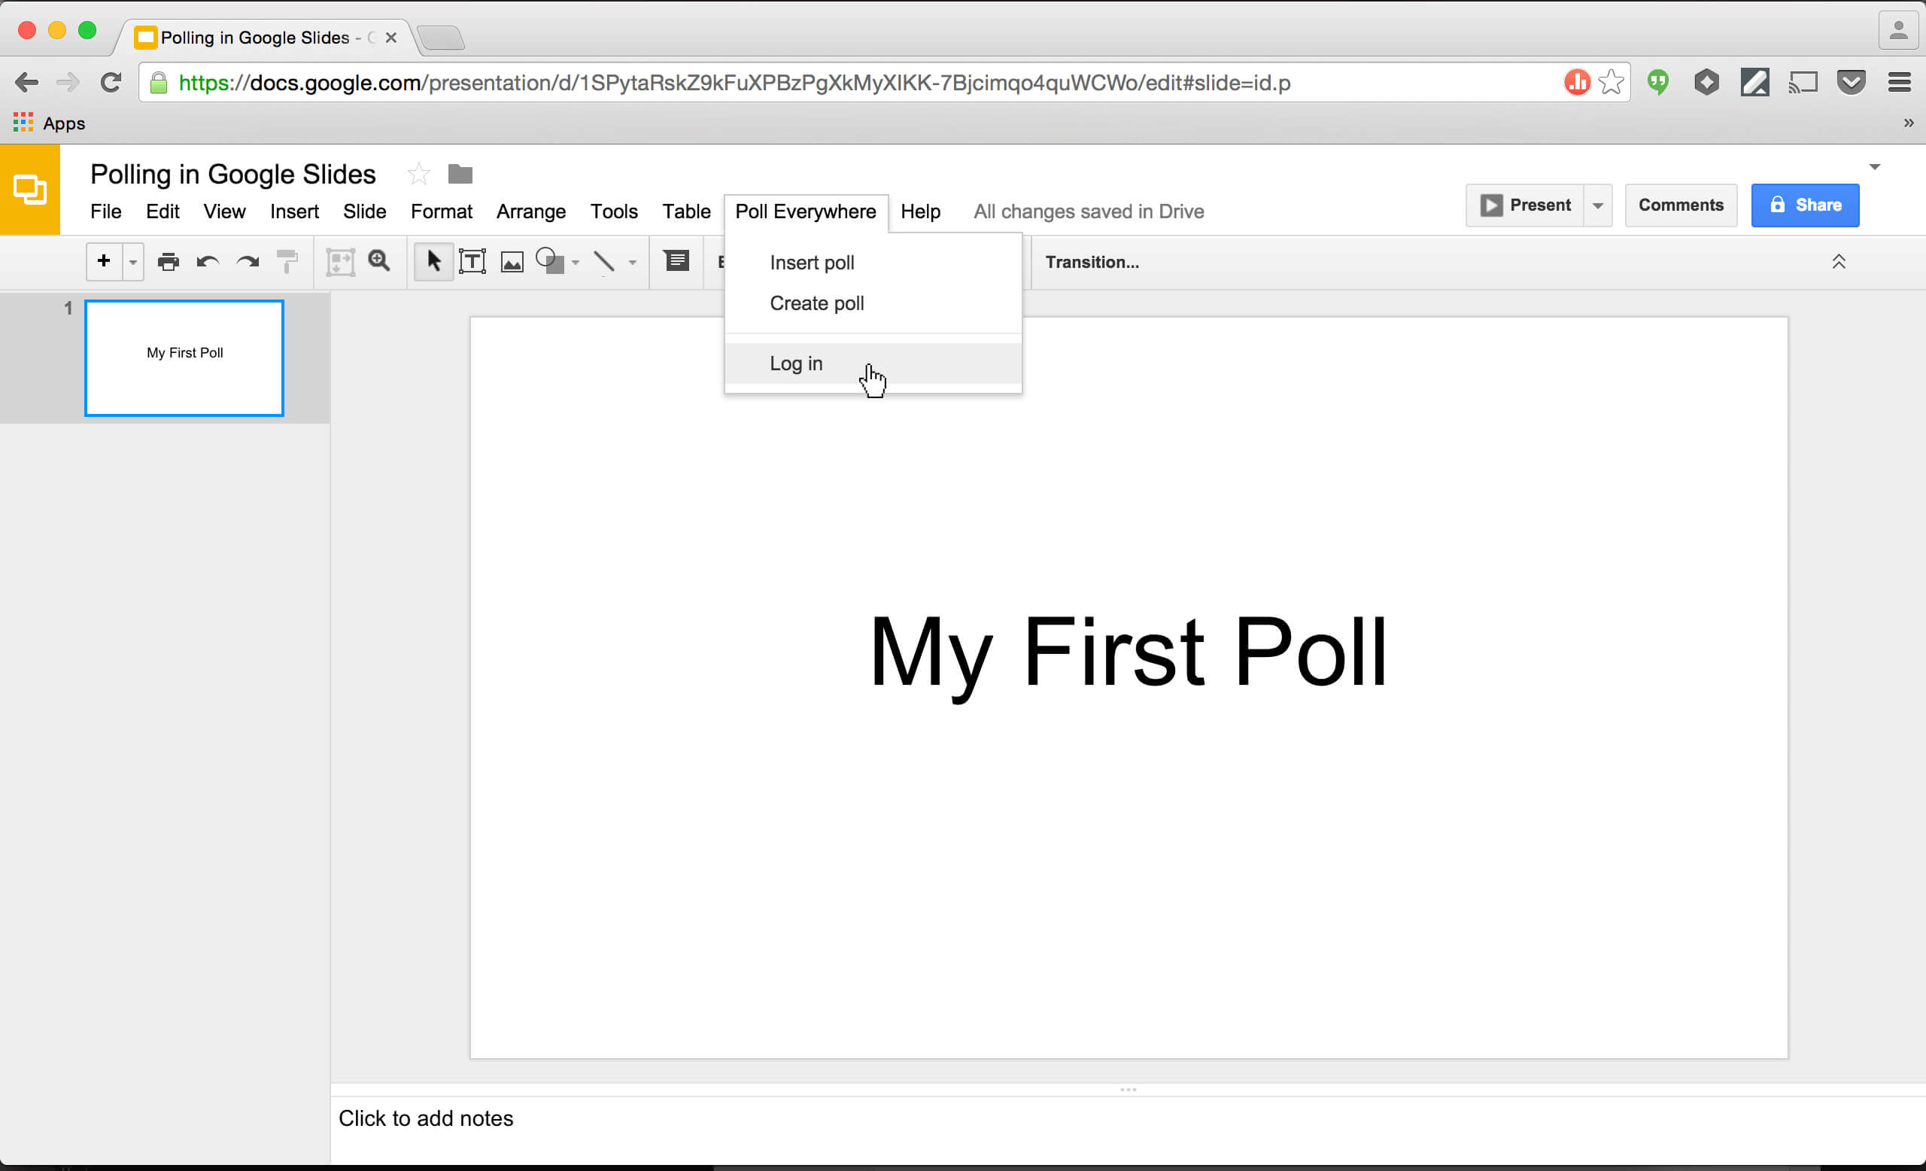Open the Poll Everywhere menu
This screenshot has height=1171, width=1926.
(x=805, y=211)
